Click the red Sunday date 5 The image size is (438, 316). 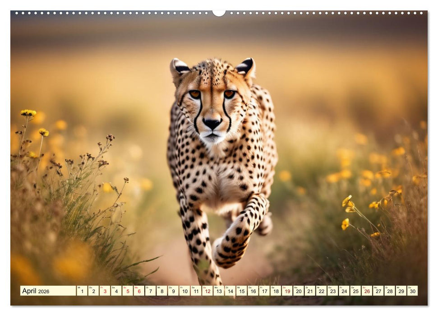click(129, 291)
